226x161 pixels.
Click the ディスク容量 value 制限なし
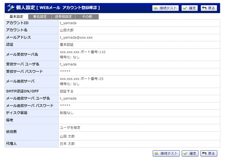[x=67, y=113]
